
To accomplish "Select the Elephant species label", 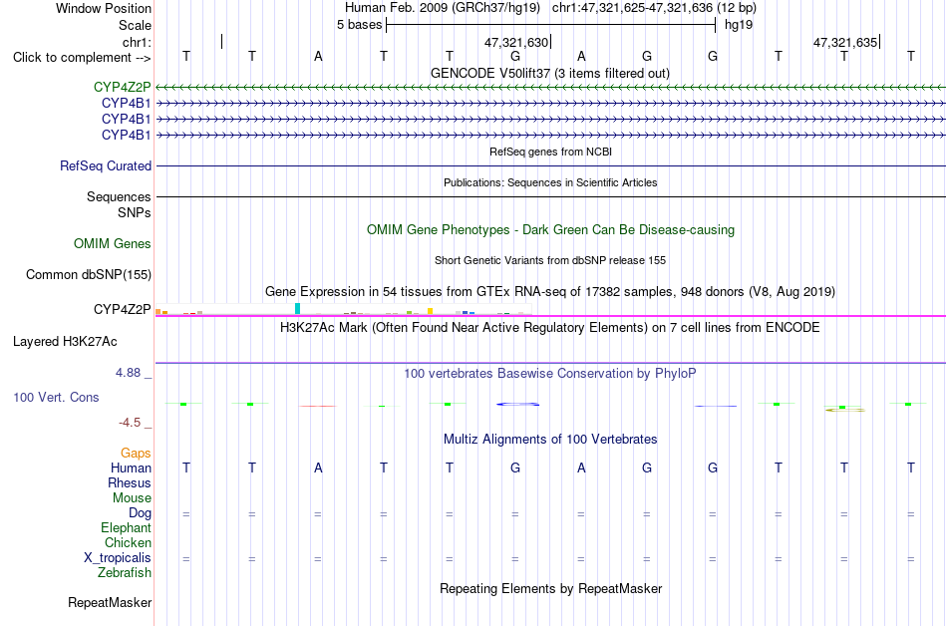I will [x=127, y=527].
